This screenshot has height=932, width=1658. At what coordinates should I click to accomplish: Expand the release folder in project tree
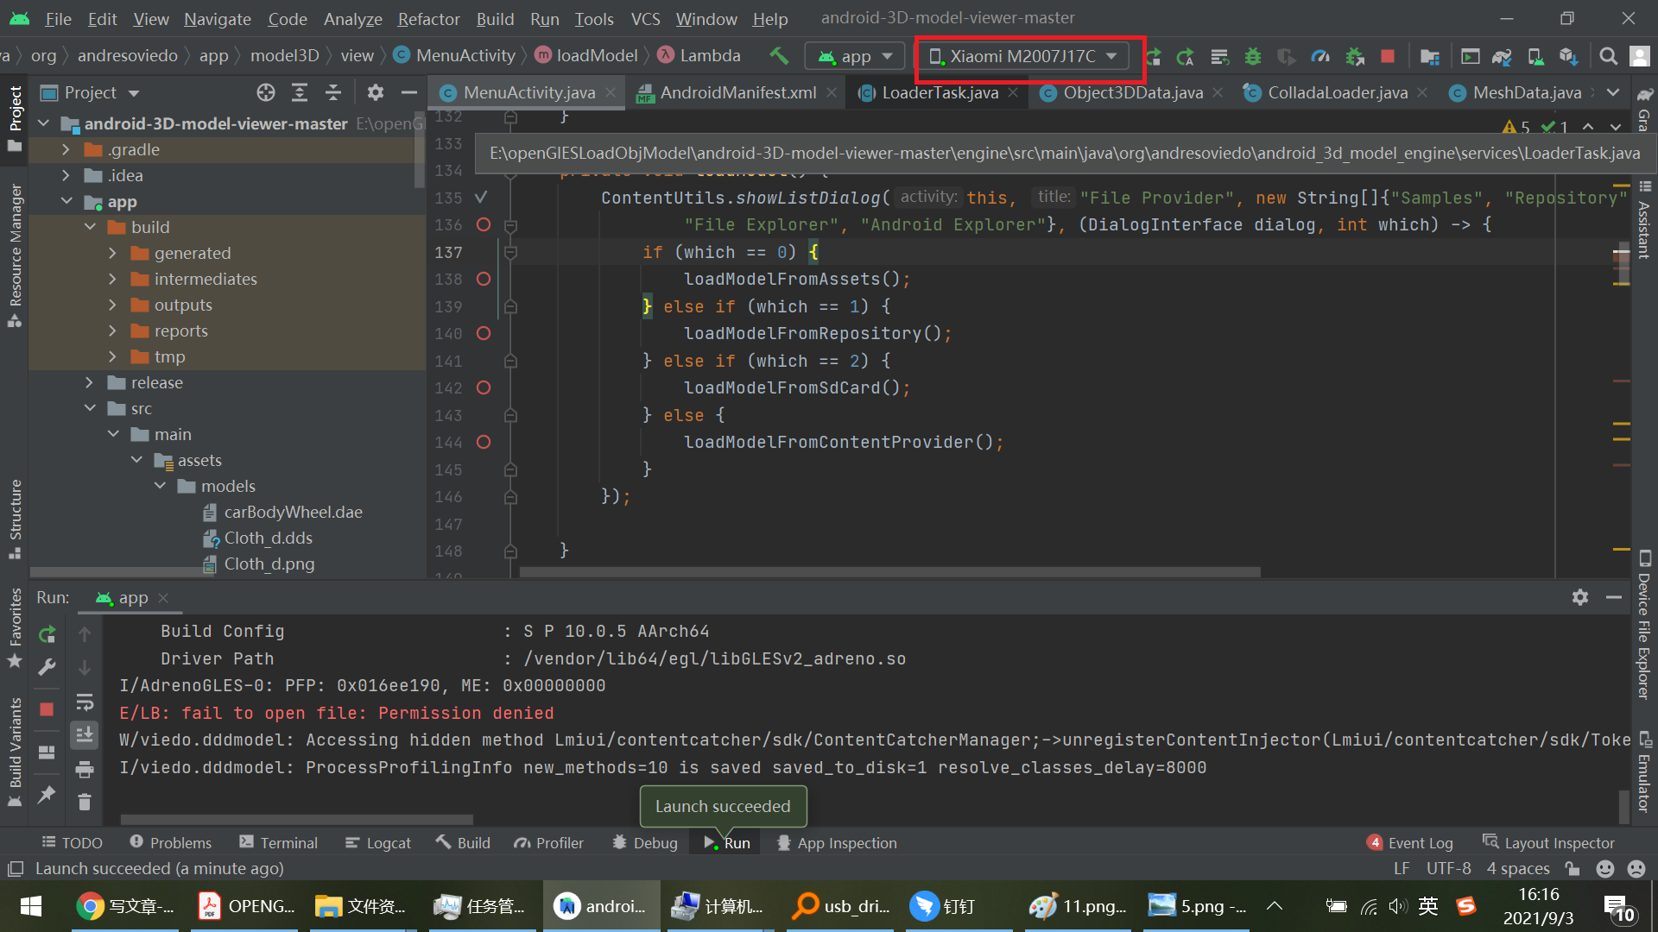(x=89, y=382)
